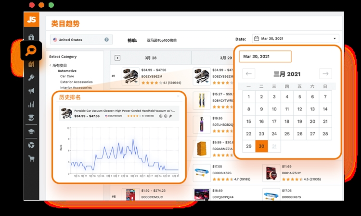This screenshot has width=361, height=216.
Task: Open the United States marketplace dropdown
Action: pos(77,40)
